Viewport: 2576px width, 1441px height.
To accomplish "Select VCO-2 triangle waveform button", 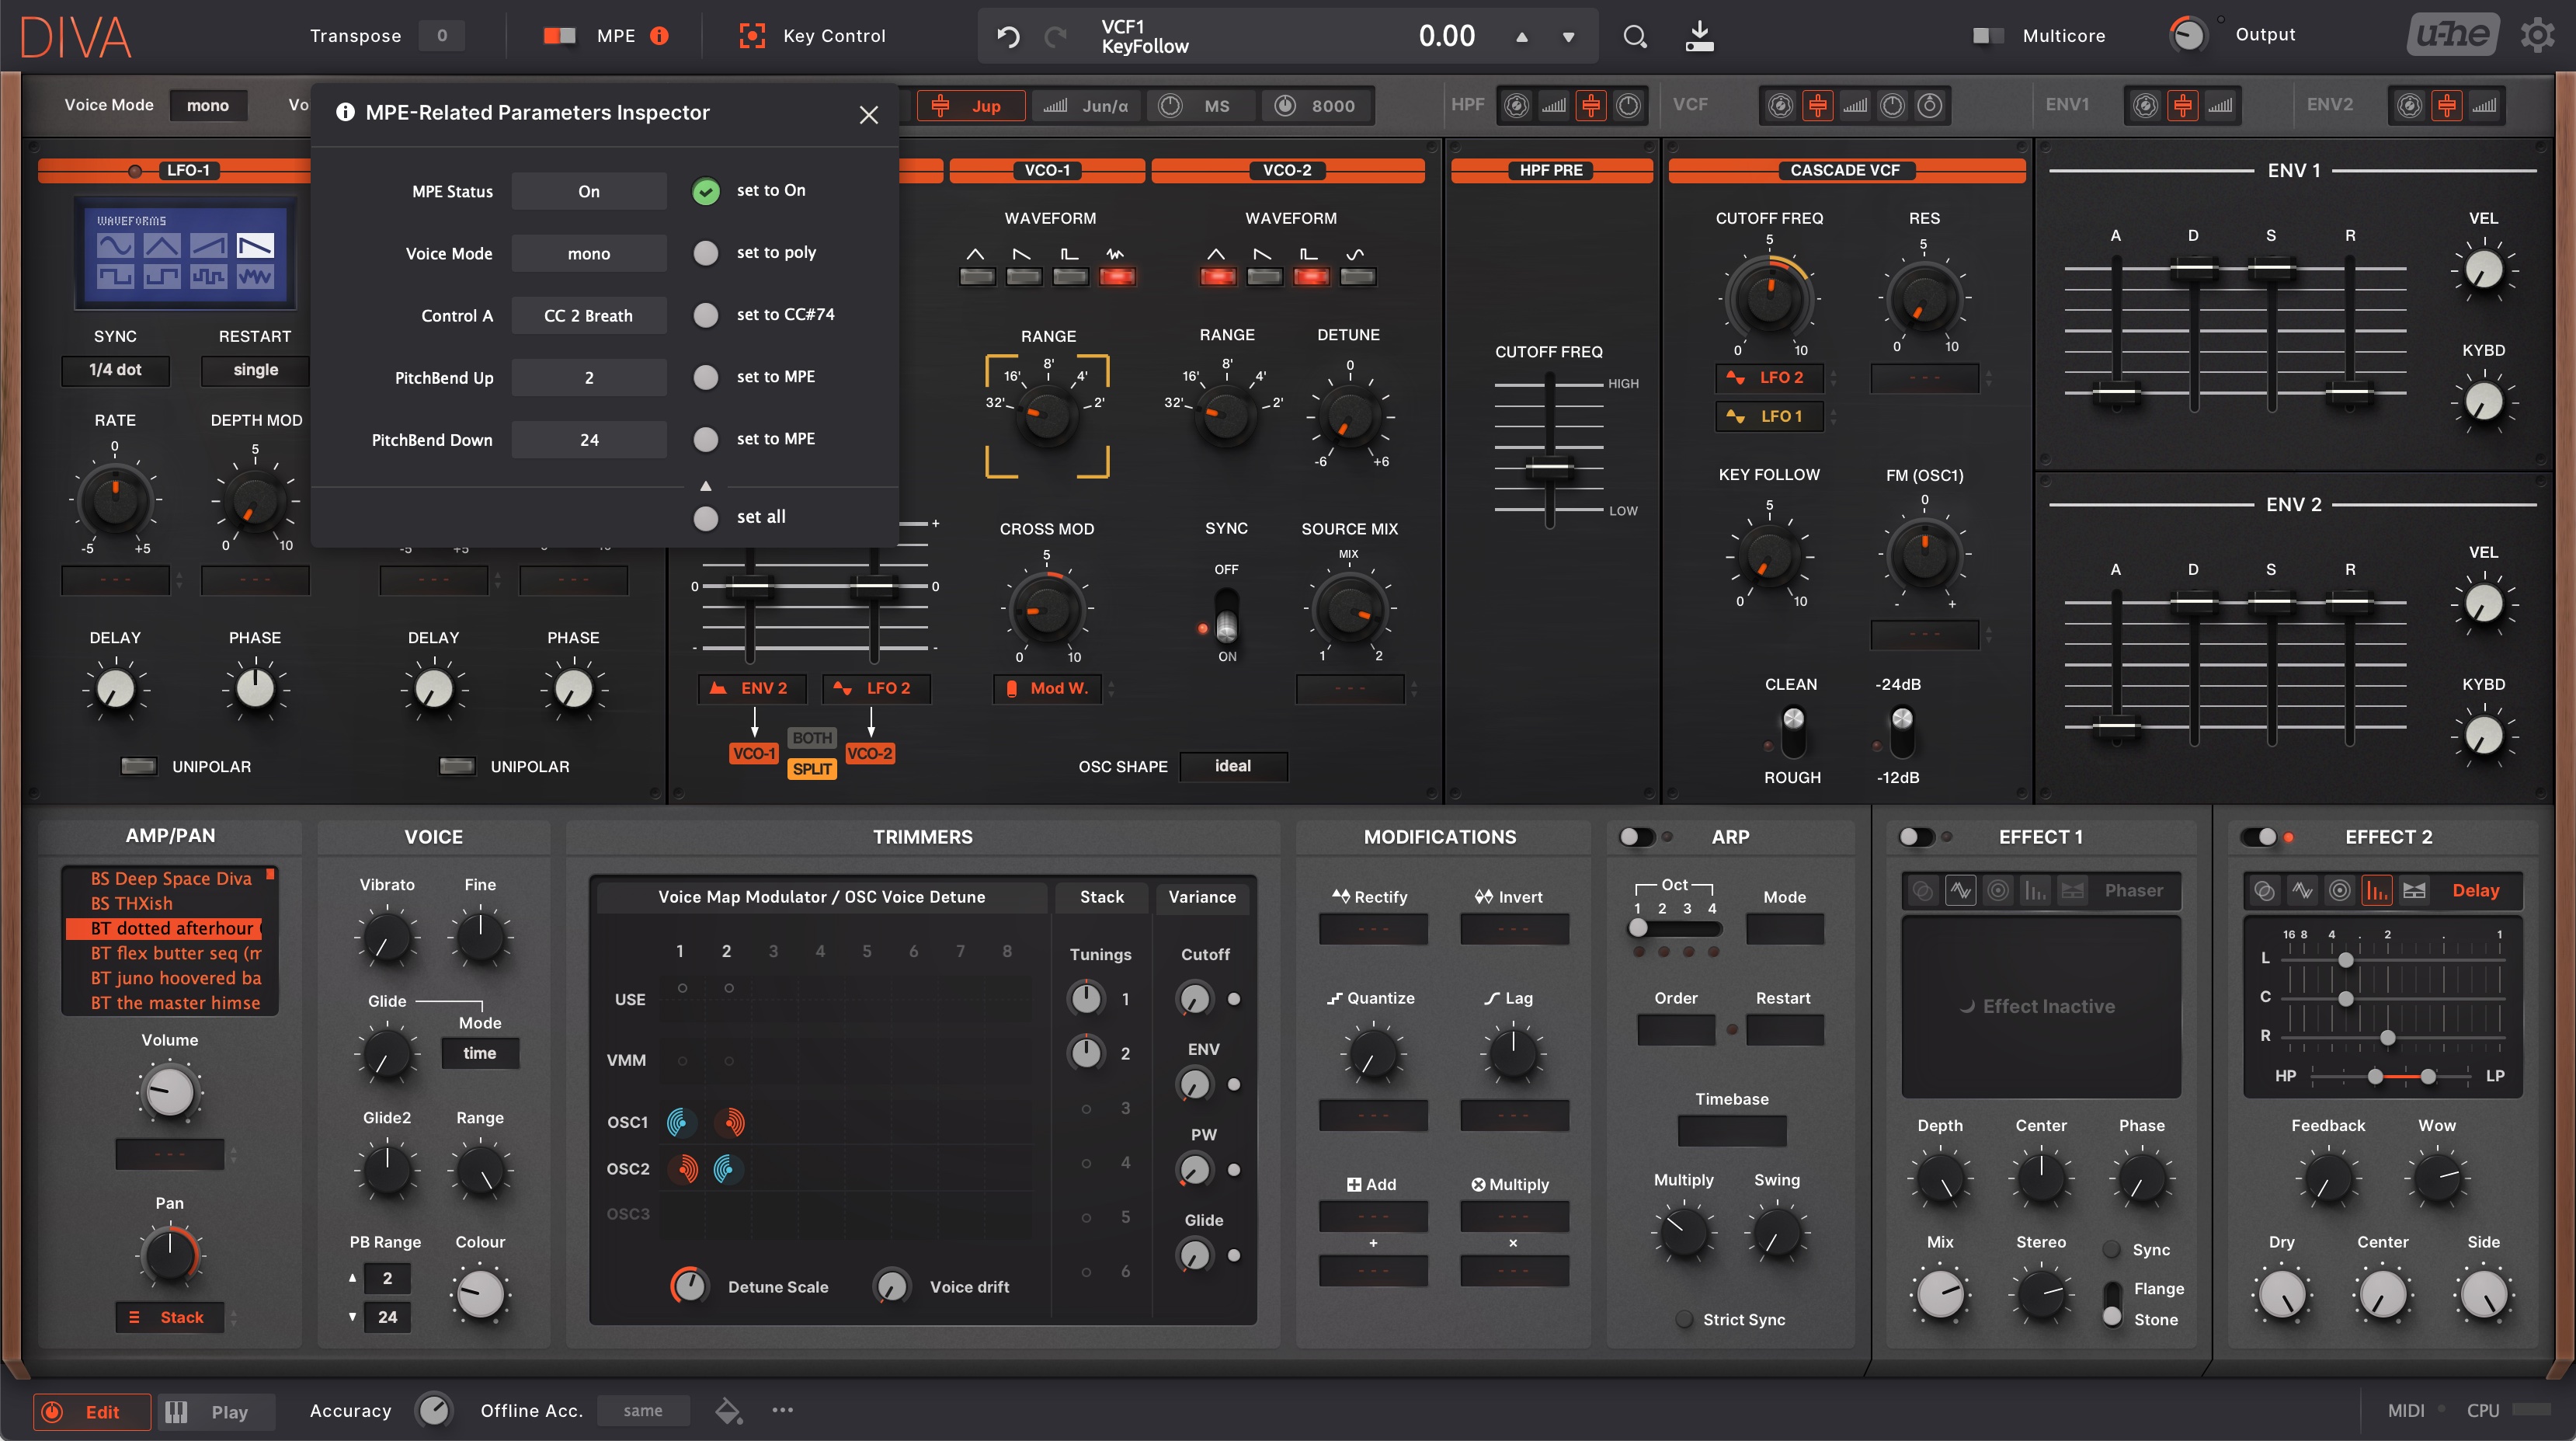I will (1217, 276).
